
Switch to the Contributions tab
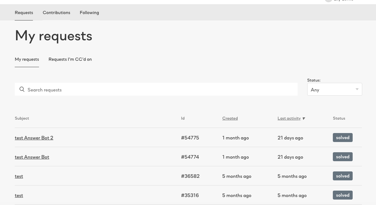(56, 12)
